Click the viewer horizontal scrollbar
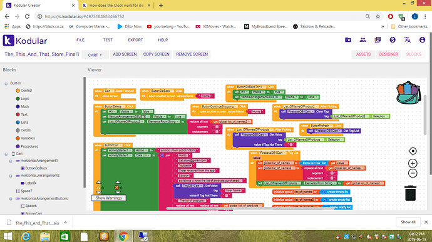Viewport: 432px width, 242px height. (250, 208)
